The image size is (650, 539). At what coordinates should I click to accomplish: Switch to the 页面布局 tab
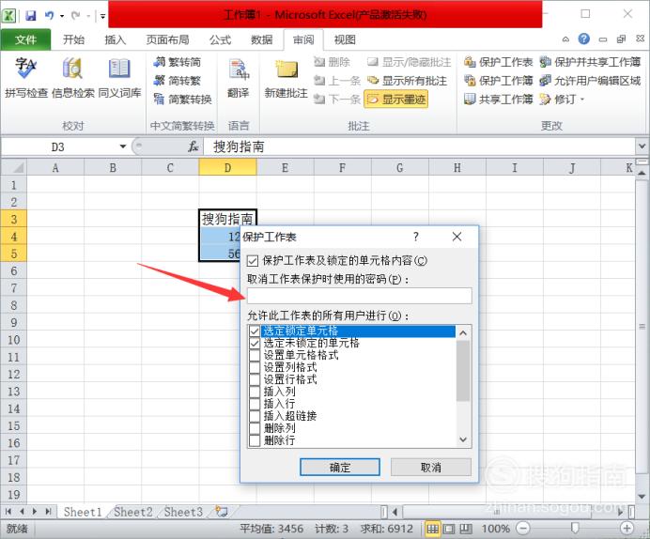coord(167,39)
